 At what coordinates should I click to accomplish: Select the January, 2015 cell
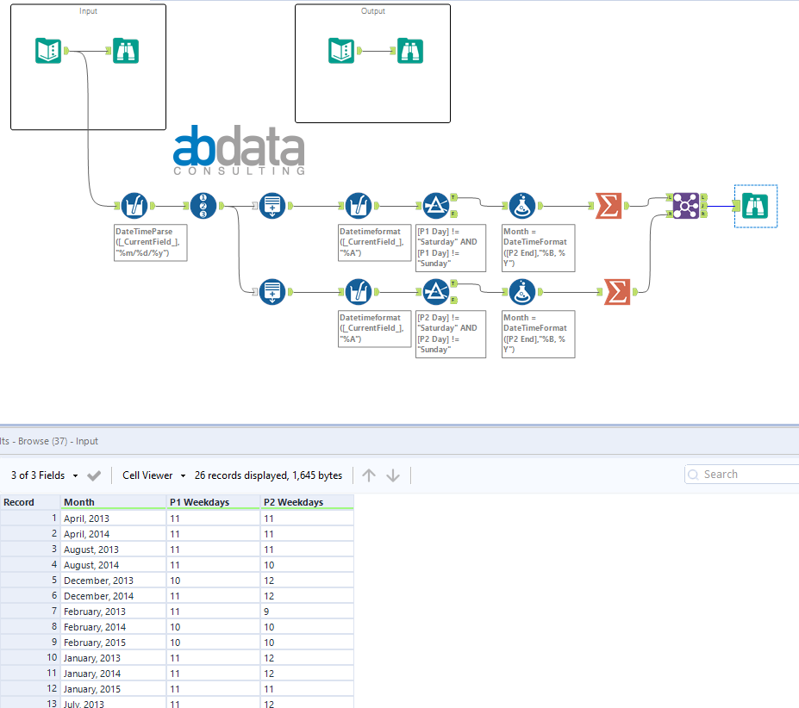pyautogui.click(x=113, y=689)
